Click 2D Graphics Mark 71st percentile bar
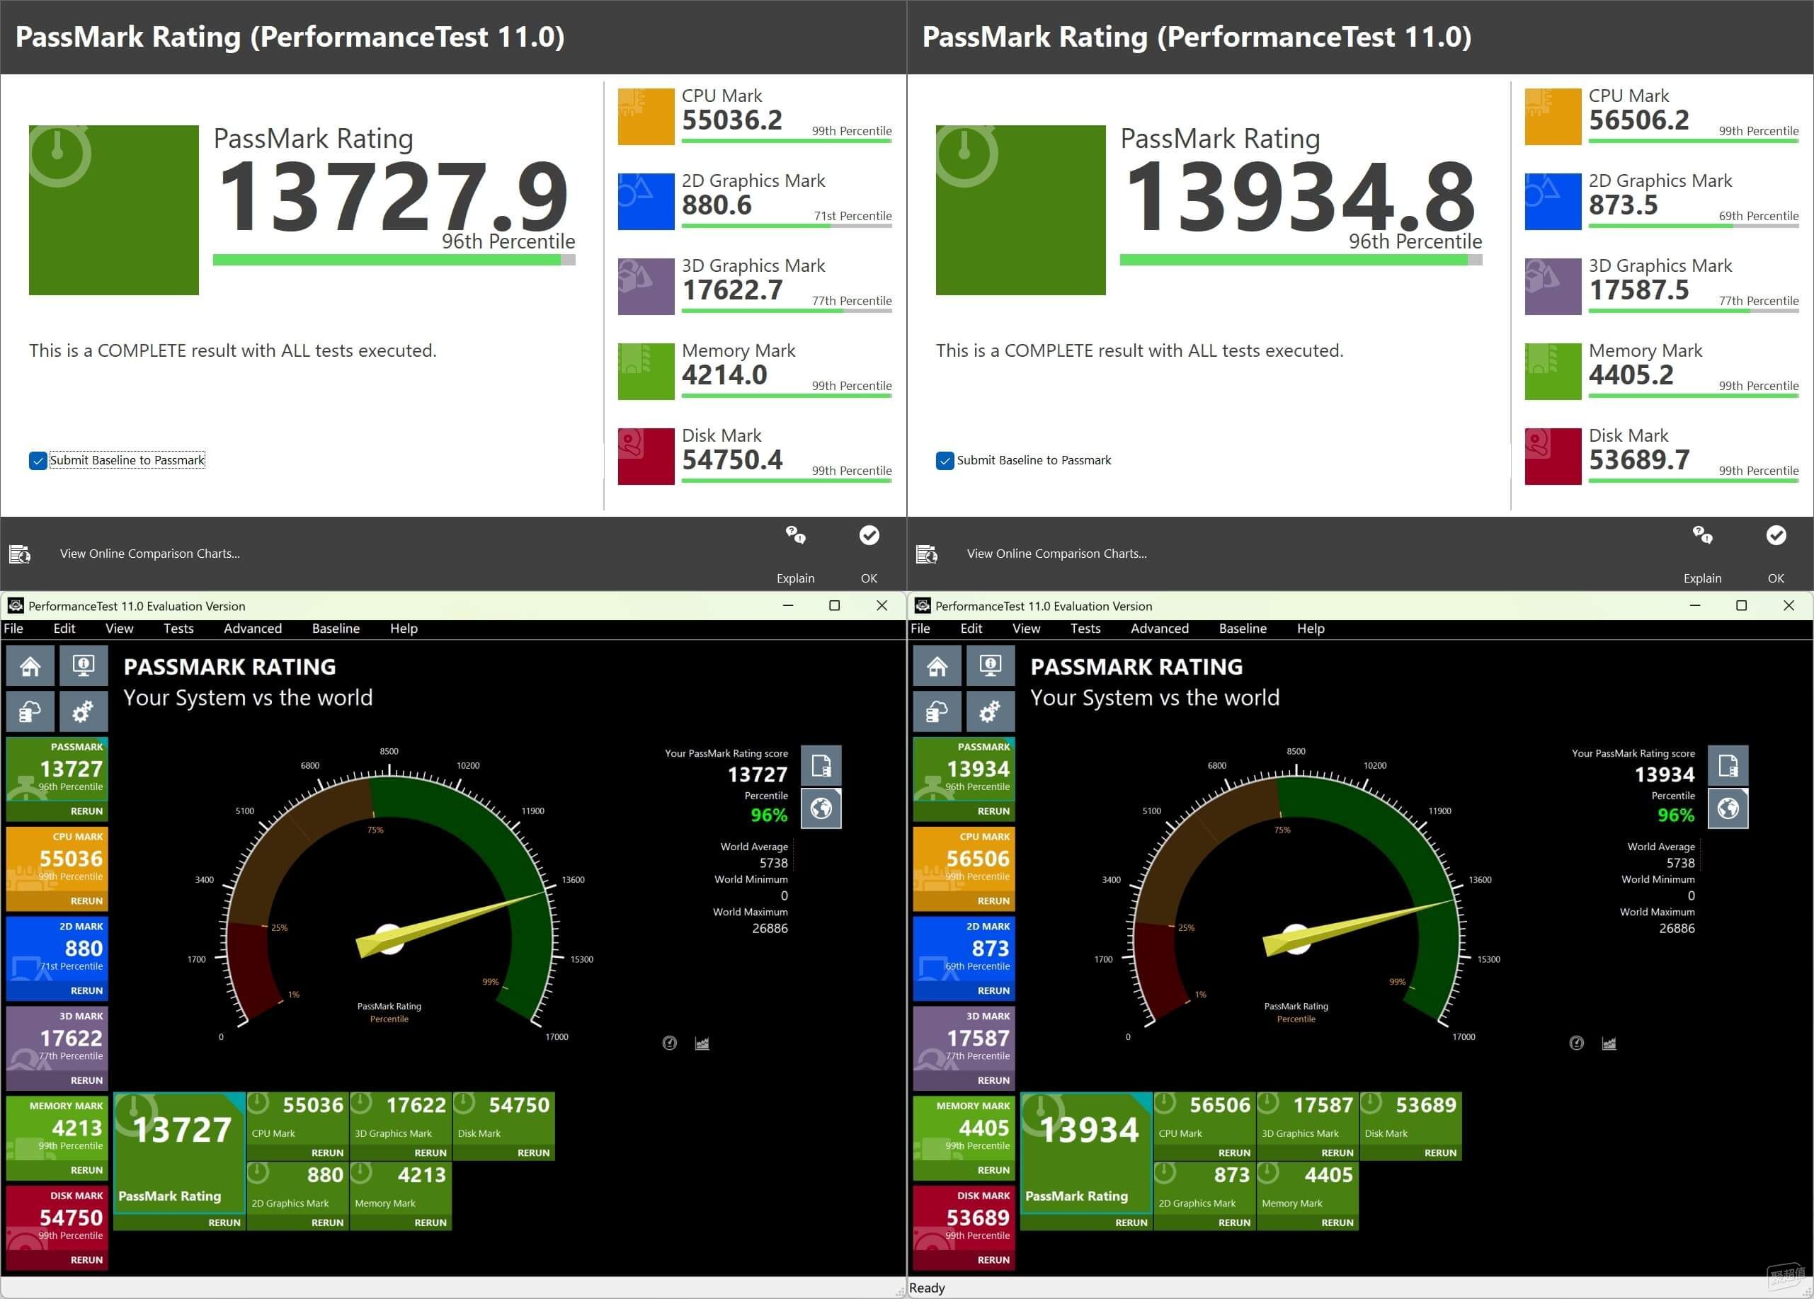Image resolution: width=1814 pixels, height=1299 pixels. 786,227
